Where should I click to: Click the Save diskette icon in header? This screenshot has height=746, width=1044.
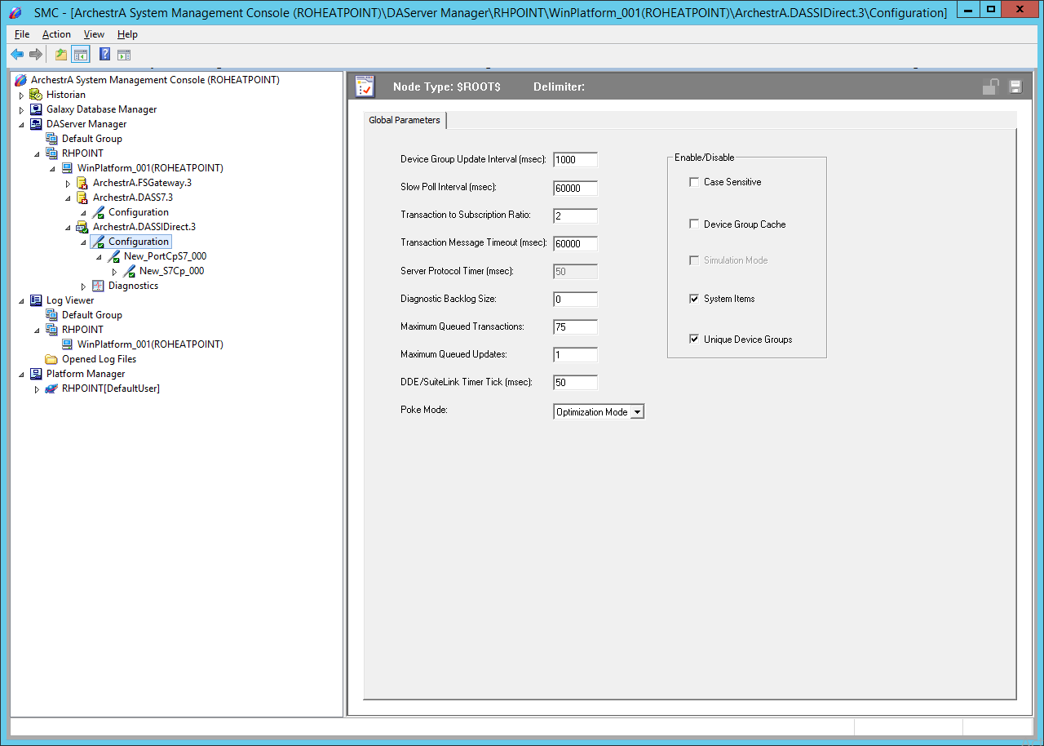(1015, 87)
